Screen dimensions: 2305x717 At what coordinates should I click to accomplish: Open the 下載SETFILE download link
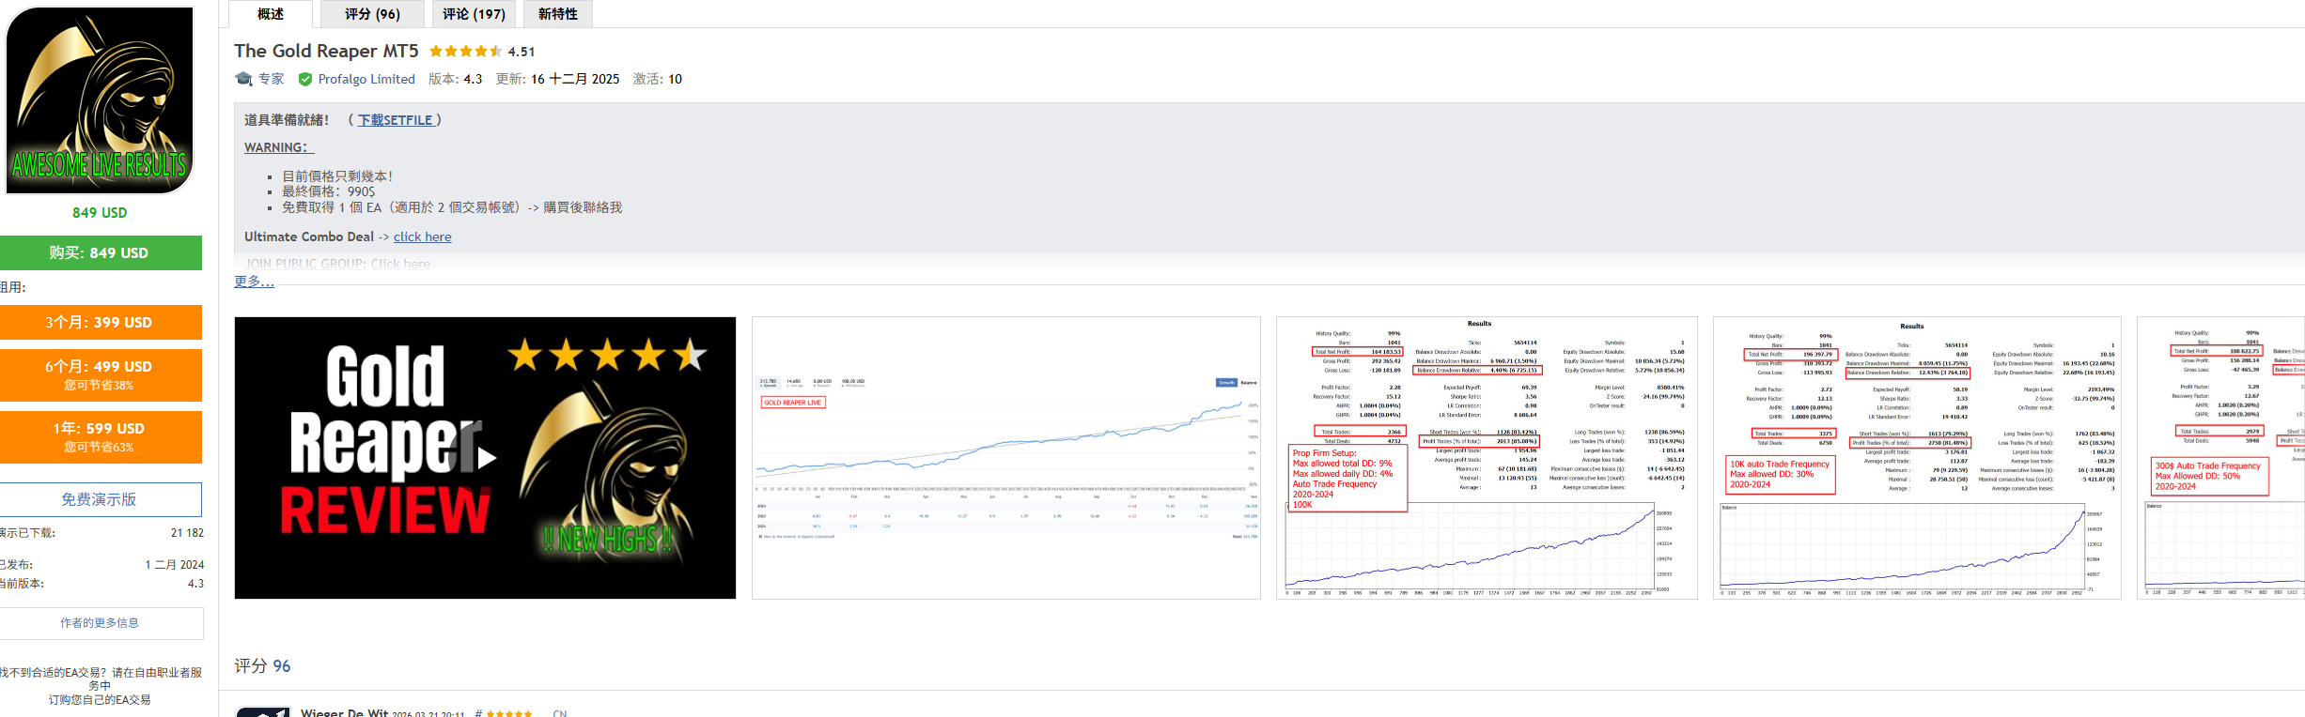[395, 120]
